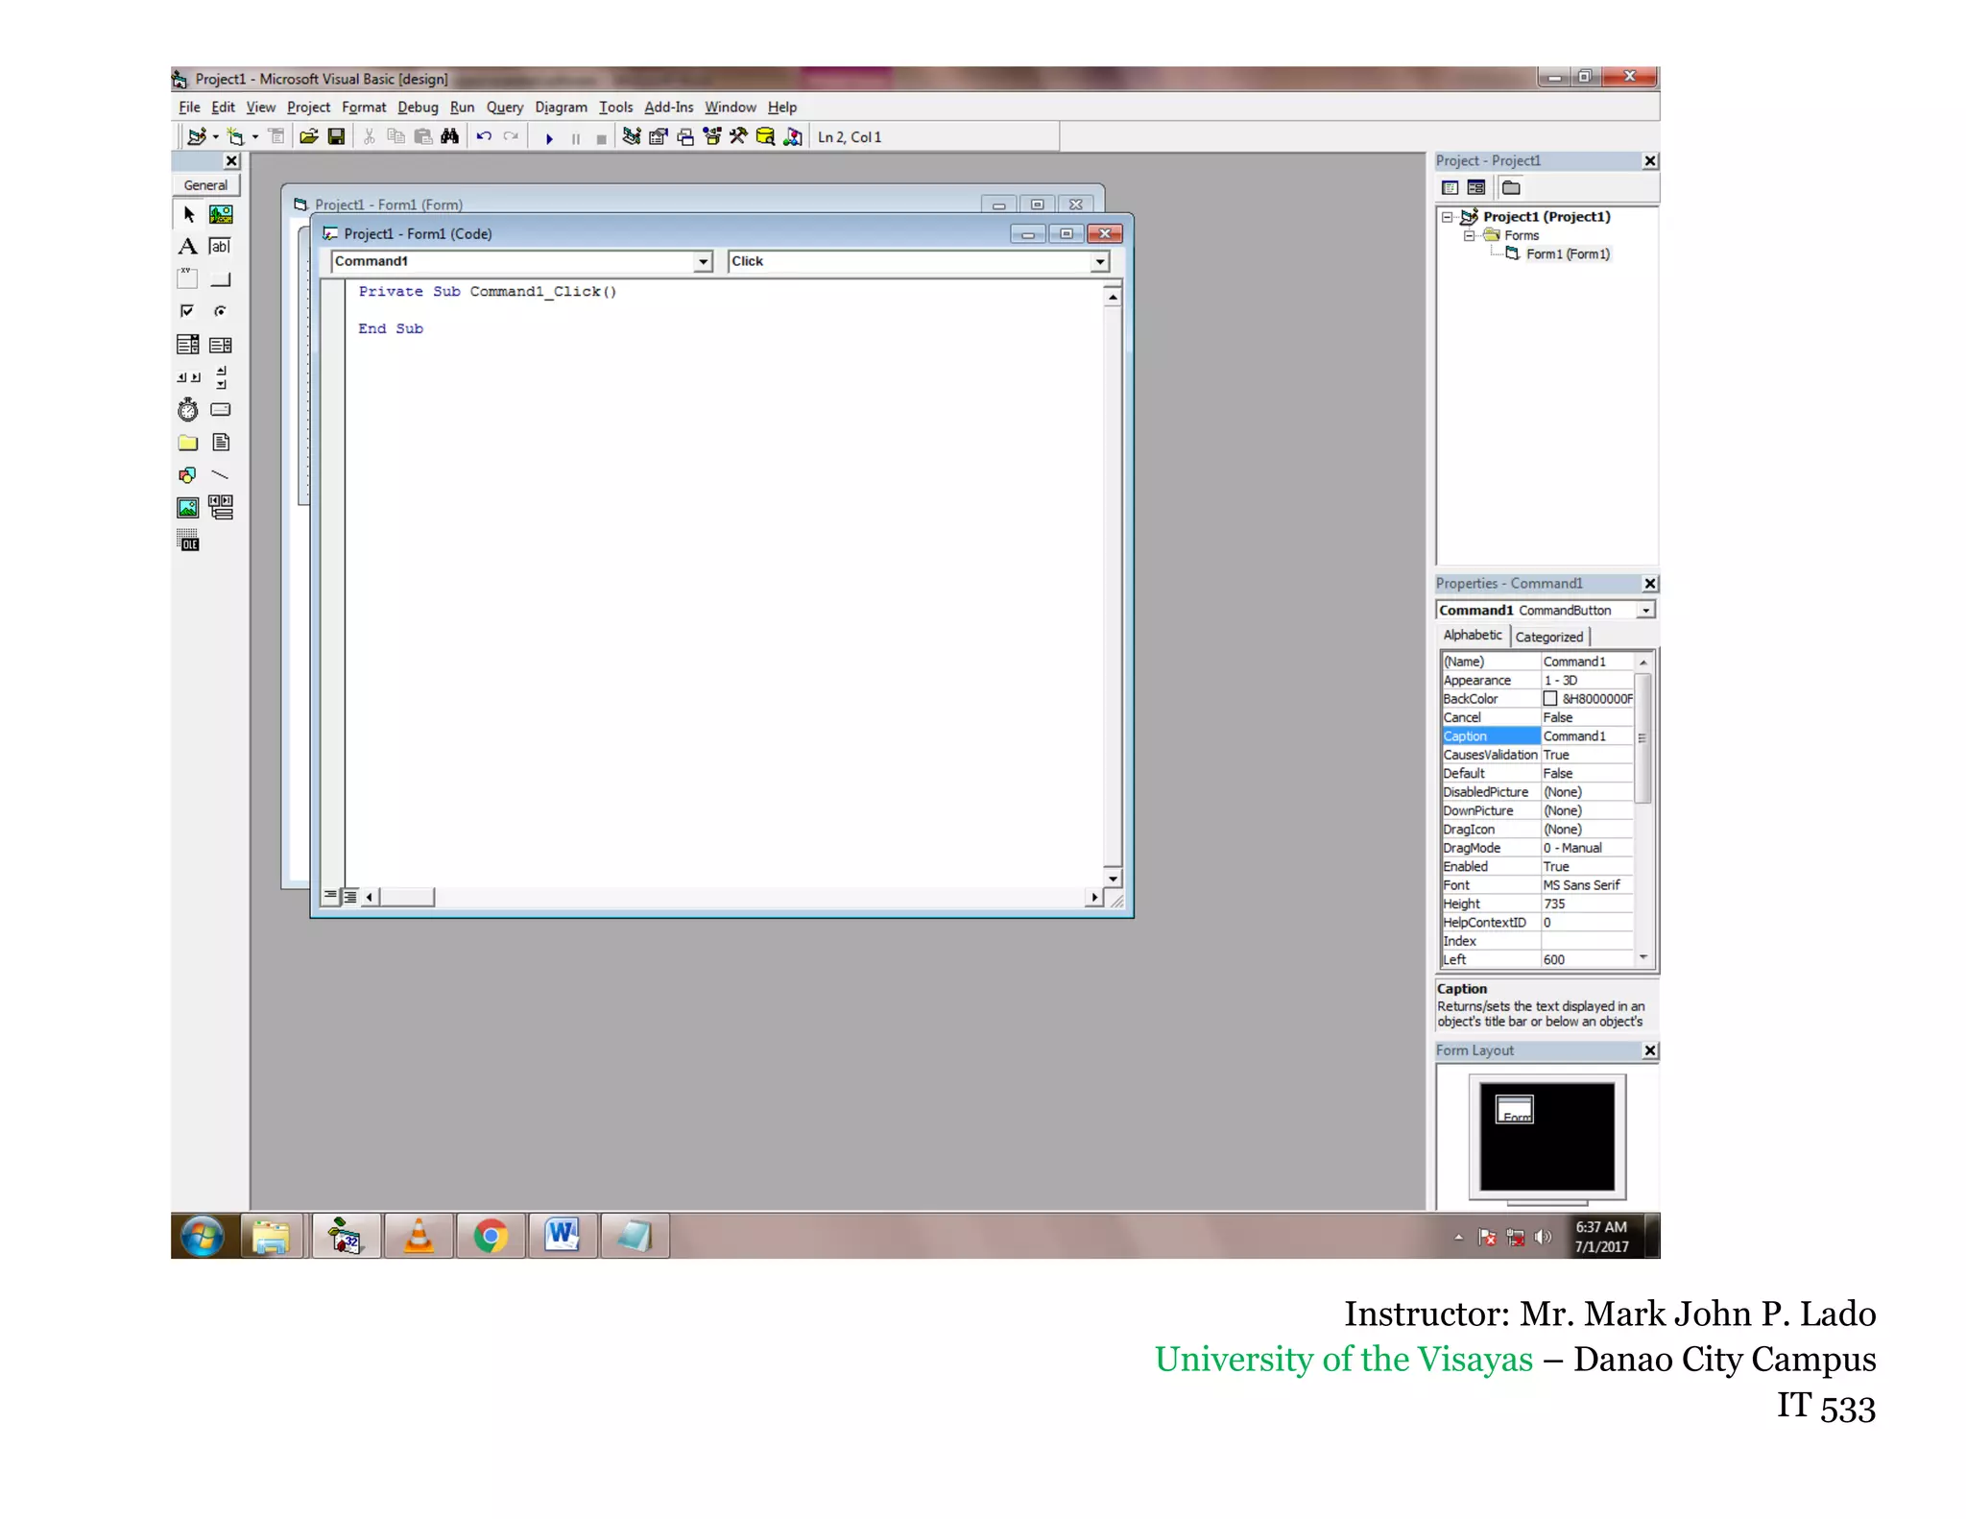
Task: Switch to Procedure View in code window
Action: click(330, 896)
